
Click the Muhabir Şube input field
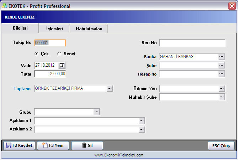coord(189,97)
